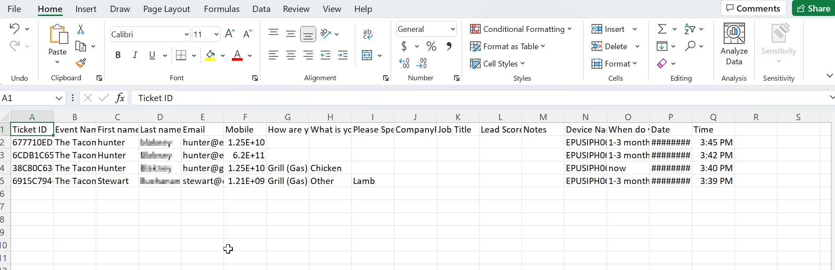Image resolution: width=835 pixels, height=270 pixels.
Task: Click the Wrap Text icon
Action: coord(367,34)
